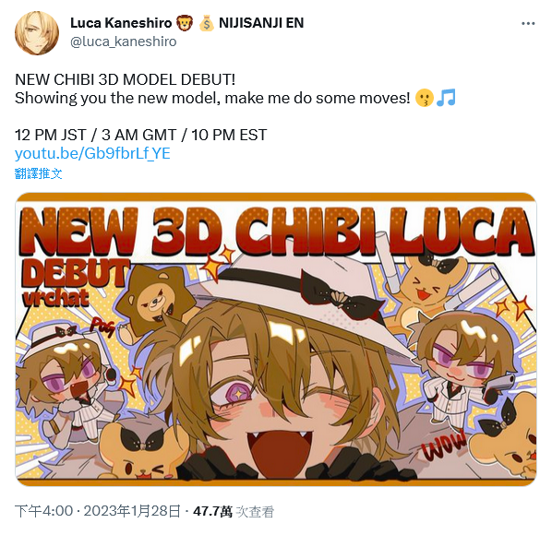This screenshot has width=552, height=535.
Task: Open the three-dot more options menu
Action: tap(528, 24)
